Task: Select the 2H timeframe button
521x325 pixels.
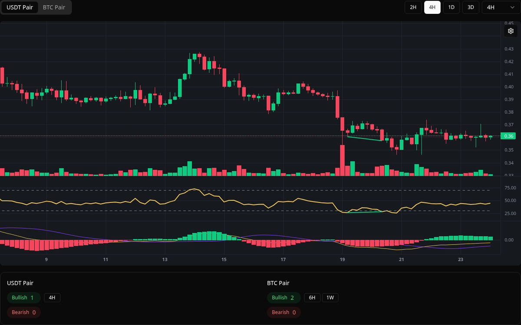Action: [412, 7]
